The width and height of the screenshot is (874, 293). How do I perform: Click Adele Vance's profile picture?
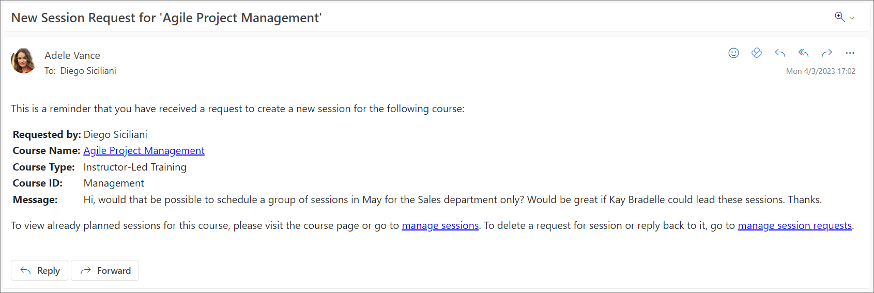[x=23, y=61]
